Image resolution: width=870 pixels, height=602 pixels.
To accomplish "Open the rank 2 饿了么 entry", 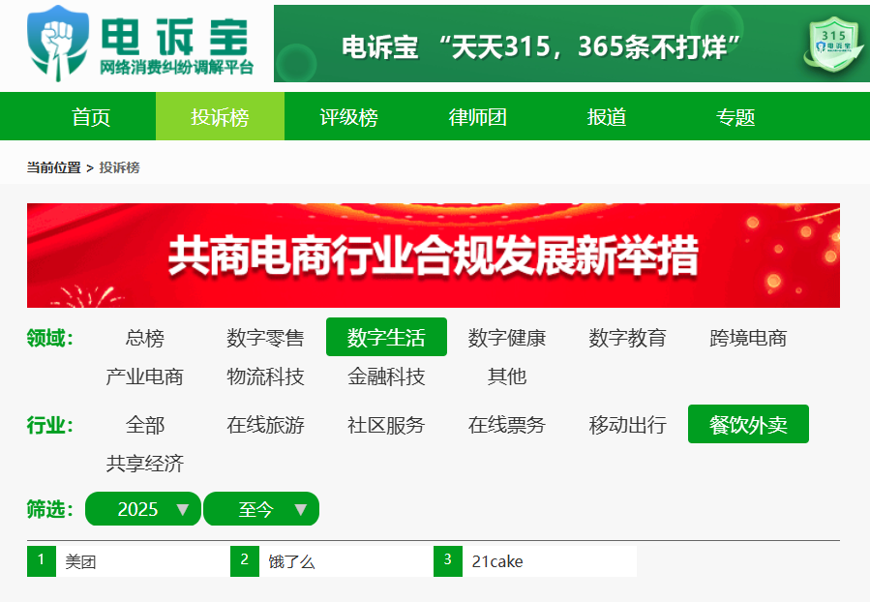I will tap(332, 561).
